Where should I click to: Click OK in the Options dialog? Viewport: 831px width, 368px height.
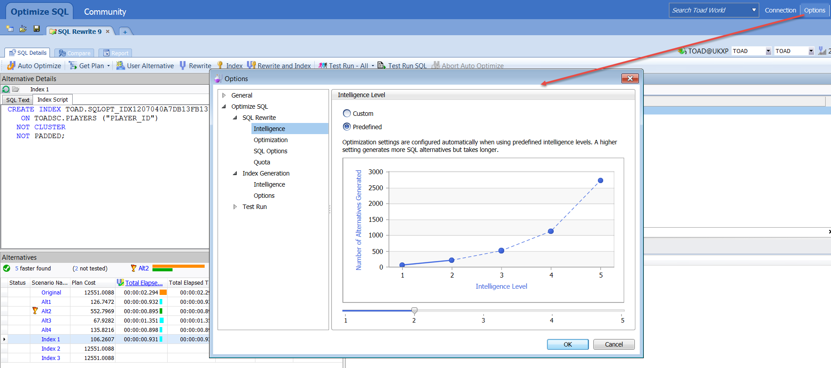pos(568,344)
